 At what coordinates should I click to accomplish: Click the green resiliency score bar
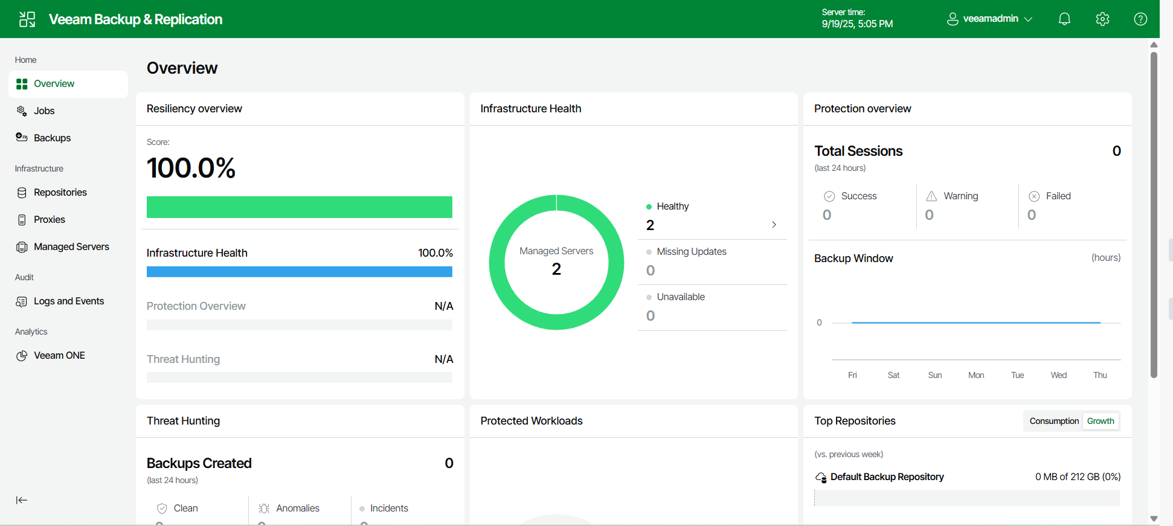[299, 207]
